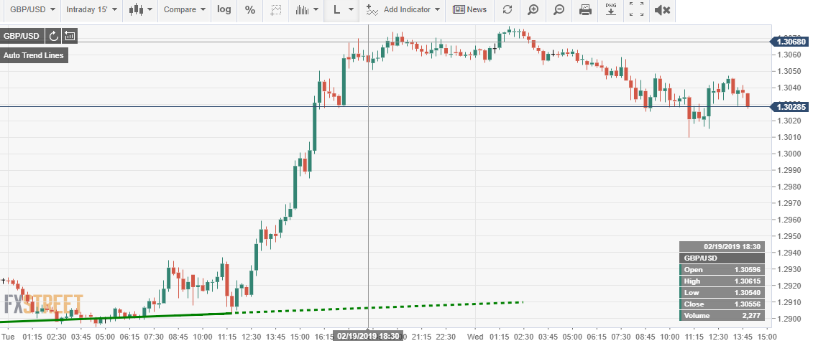Click the 1.30680 price marker
813x346 pixels.
point(790,42)
